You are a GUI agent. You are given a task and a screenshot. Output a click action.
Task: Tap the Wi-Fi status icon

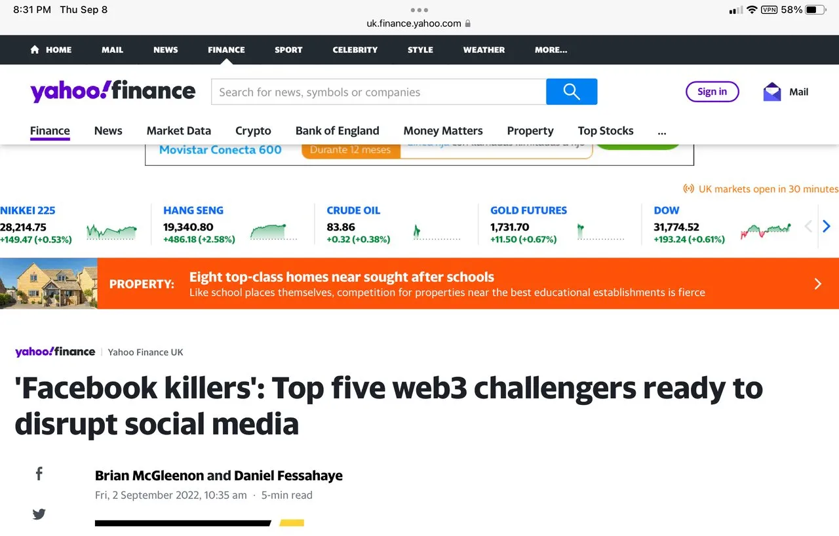click(x=752, y=10)
